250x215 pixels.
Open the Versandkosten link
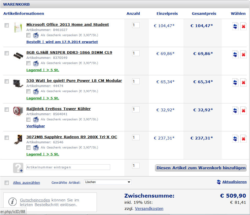pyautogui.click(x=149, y=209)
